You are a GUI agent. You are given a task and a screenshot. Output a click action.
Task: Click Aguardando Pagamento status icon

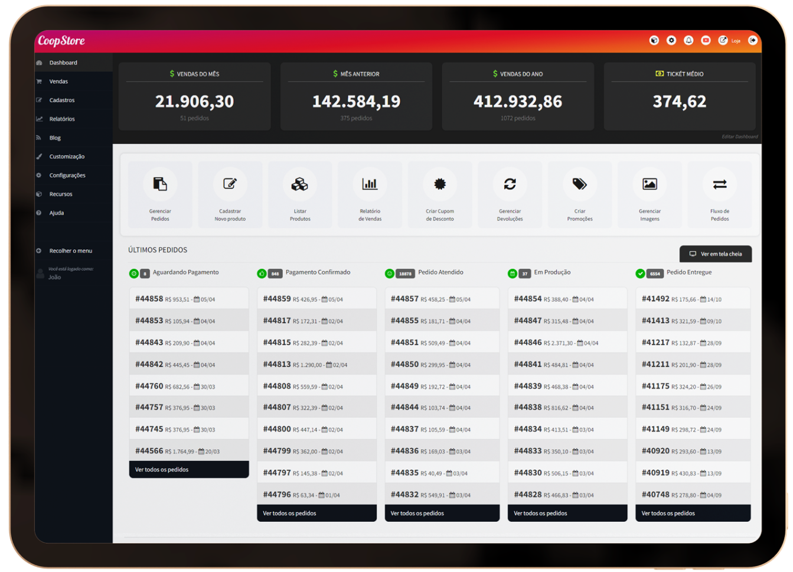[x=134, y=274]
